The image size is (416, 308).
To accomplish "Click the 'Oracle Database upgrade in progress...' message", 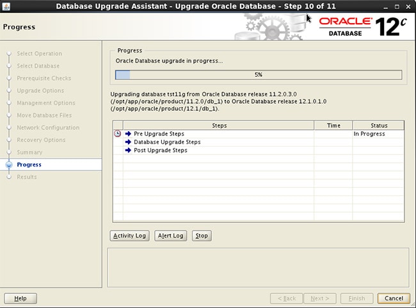I will pos(169,61).
